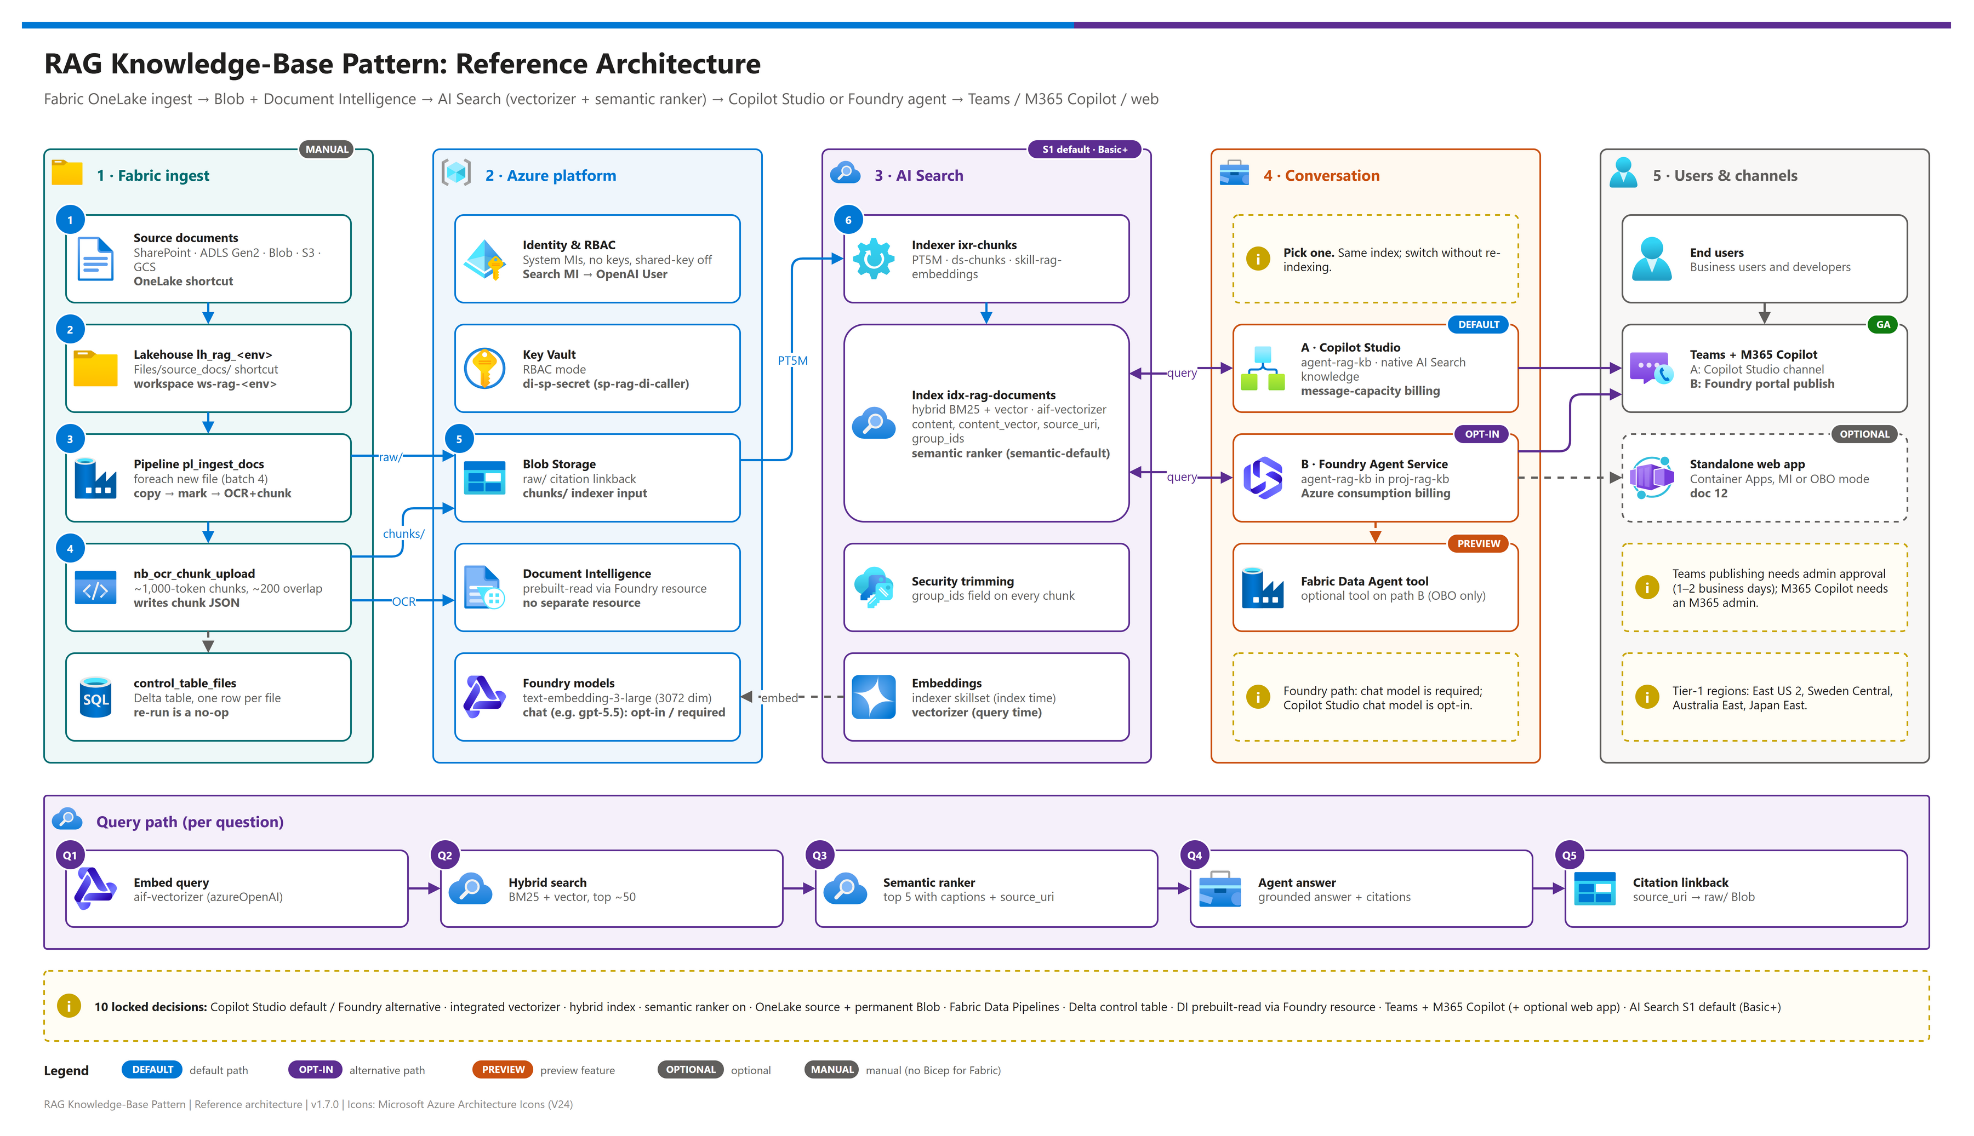Click the Foundry Agent Service icon
1974x1136 pixels.
[x=1263, y=478]
